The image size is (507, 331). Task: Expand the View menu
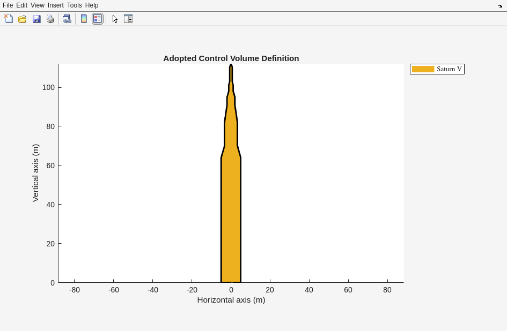coord(37,5)
